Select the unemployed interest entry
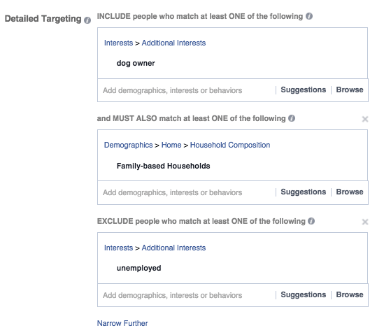 point(138,268)
